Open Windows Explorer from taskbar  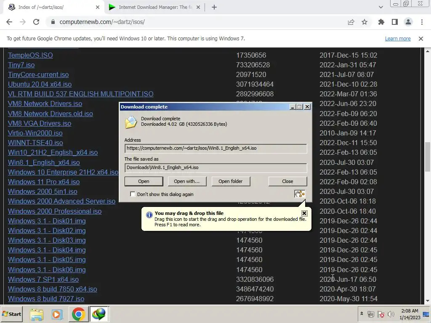pos(37,314)
